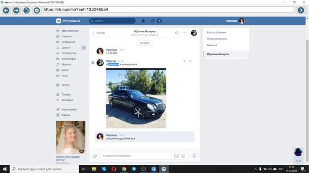This screenshot has height=173, width=309.
Task: Open browser settings gear button
Action: [x=37, y=10]
